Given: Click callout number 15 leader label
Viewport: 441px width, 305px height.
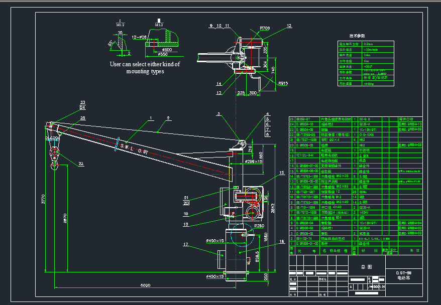Looking at the screenshot, I should tap(282, 173).
